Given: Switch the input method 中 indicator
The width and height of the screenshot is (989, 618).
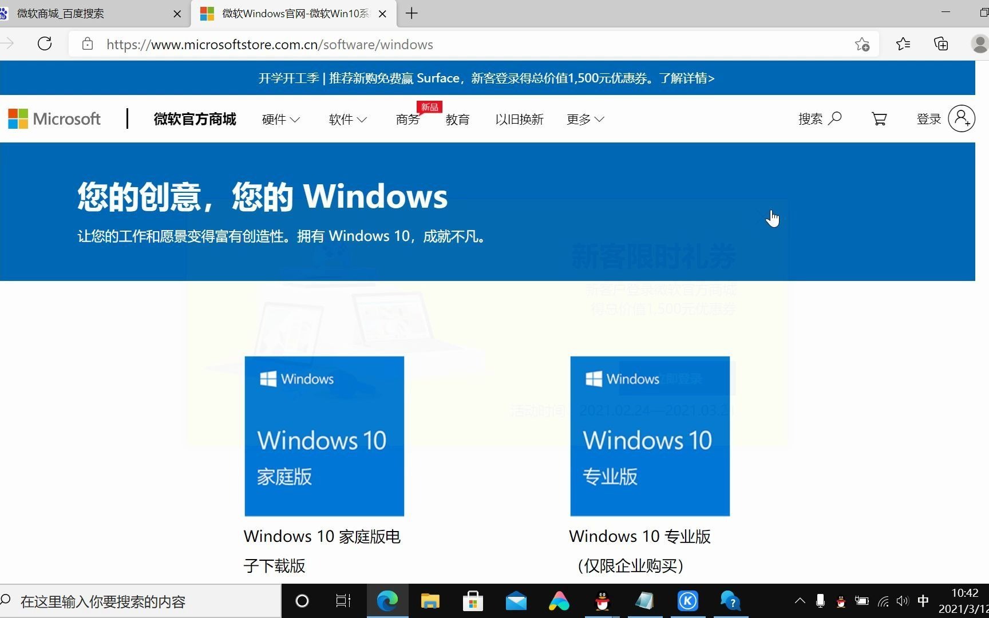Looking at the screenshot, I should click(x=923, y=601).
